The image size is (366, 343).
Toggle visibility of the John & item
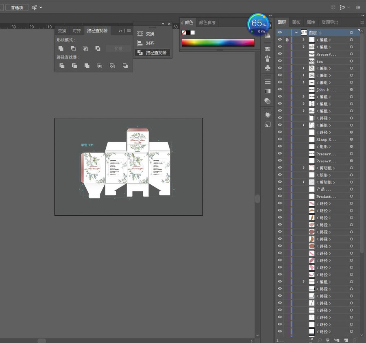pos(280,90)
